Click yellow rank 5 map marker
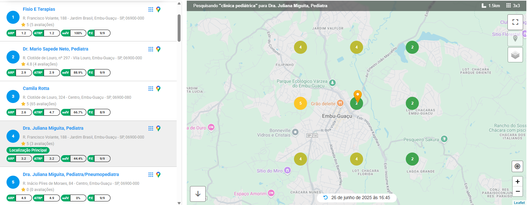The height and width of the screenshot is (205, 528). coord(300,103)
